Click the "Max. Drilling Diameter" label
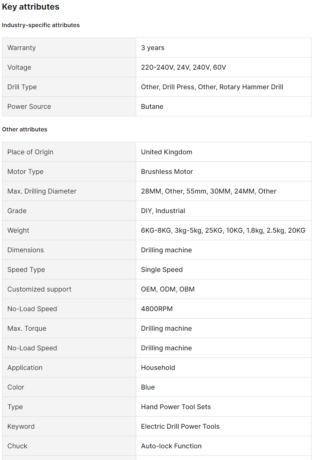 click(42, 191)
